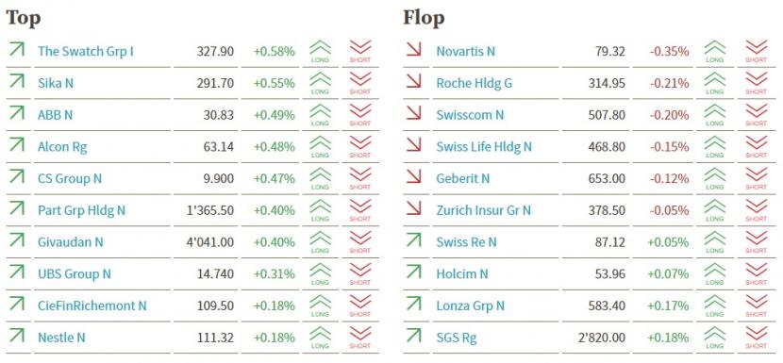Viewport: 783px width, 363px height.
Task: Select the SHORT icon for UBS Group N
Action: 360,274
